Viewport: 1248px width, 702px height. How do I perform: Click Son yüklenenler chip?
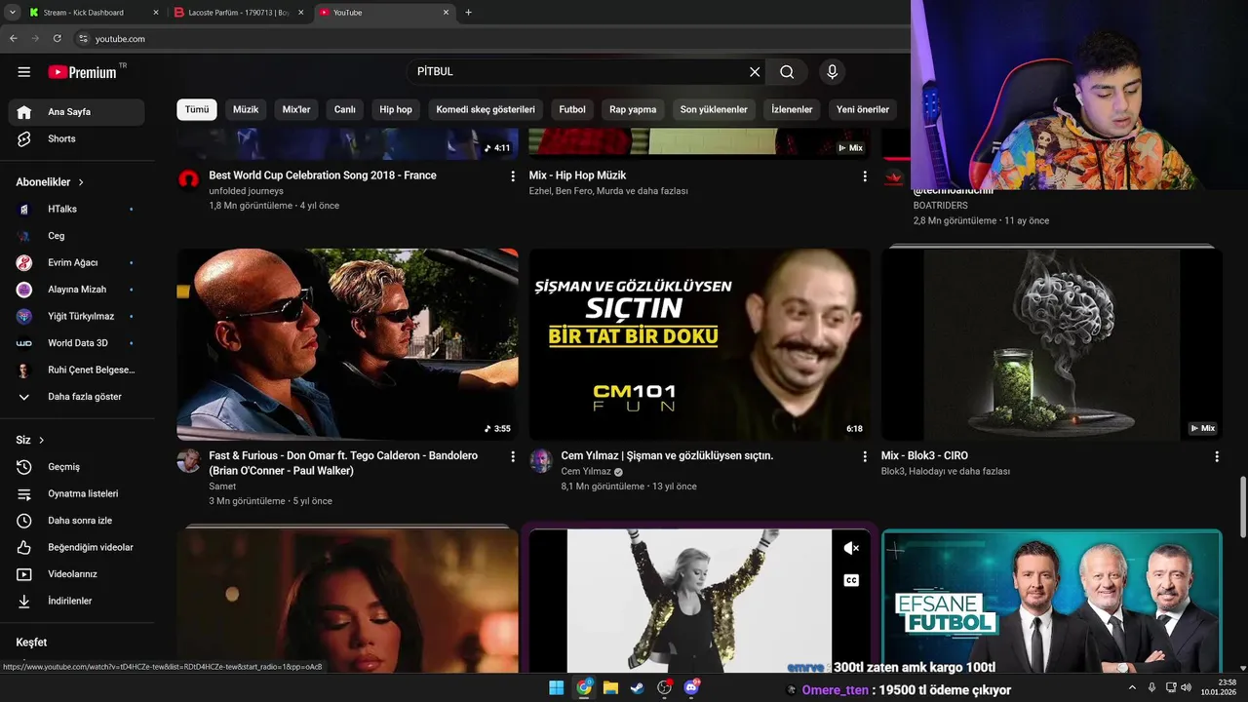[714, 109]
